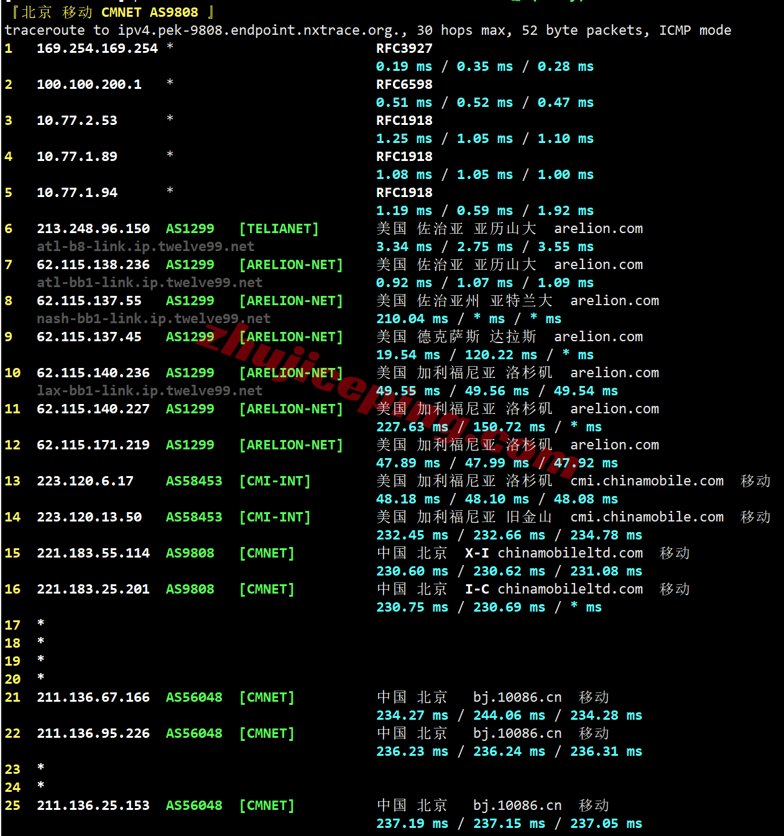Select arelion.com at hop 6

pos(599,229)
